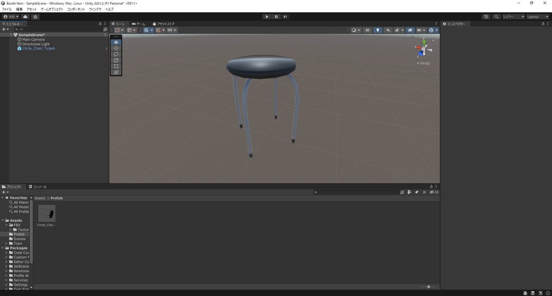
Task: Toggle Persp projection label
Action: click(x=424, y=64)
